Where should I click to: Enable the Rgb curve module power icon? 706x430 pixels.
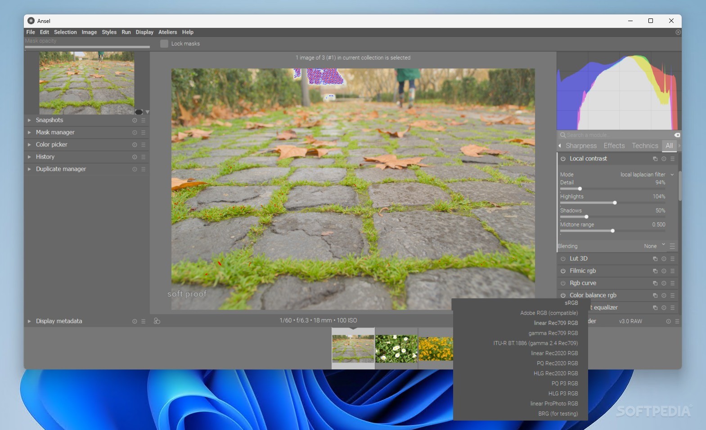tap(563, 283)
